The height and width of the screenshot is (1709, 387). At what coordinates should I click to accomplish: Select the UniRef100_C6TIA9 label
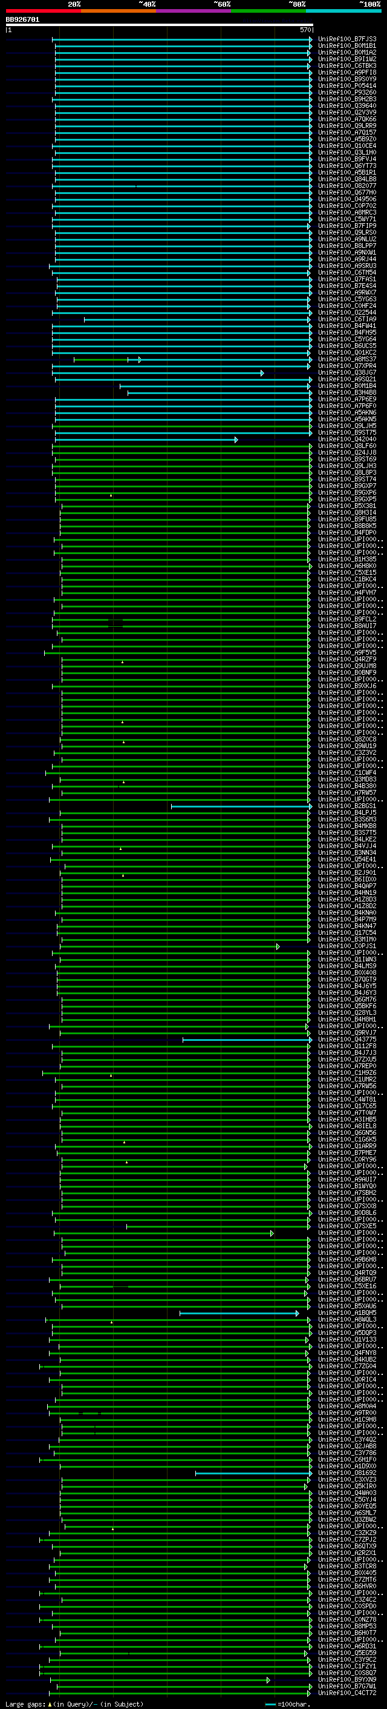pos(347,319)
